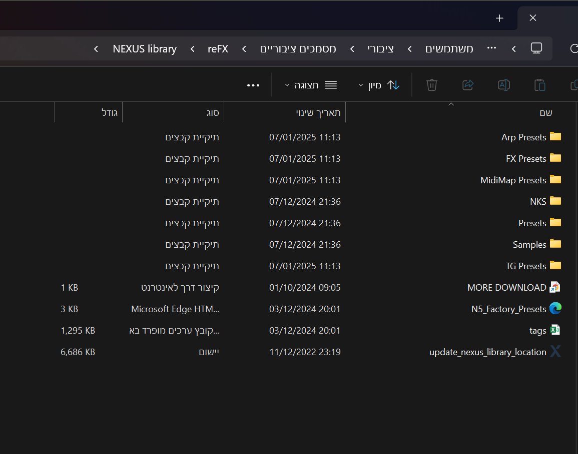Go to משתמשים breadcrumb folder
The width and height of the screenshot is (578, 454).
pos(449,49)
